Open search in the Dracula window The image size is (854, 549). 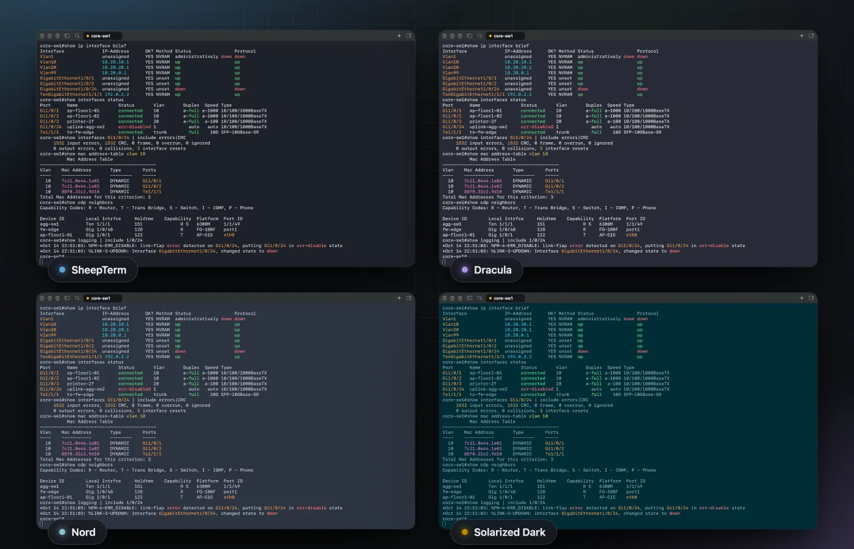(480, 36)
